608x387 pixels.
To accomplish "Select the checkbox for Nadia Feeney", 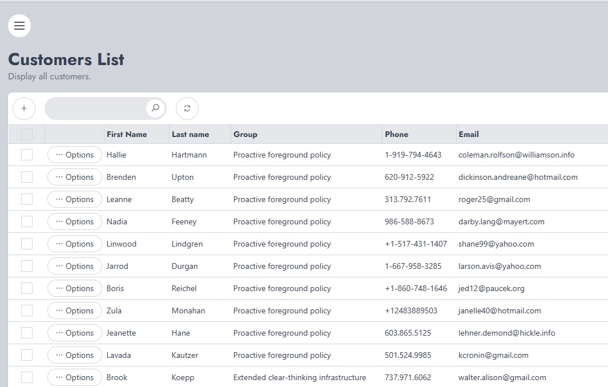I will tap(27, 221).
